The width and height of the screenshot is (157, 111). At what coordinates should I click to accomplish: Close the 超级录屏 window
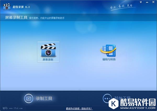click(153, 2)
